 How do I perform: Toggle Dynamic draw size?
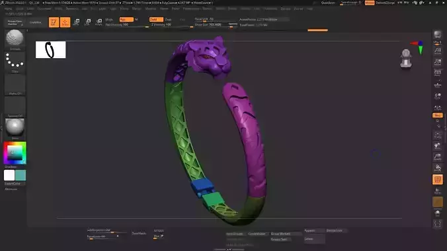(x=233, y=24)
